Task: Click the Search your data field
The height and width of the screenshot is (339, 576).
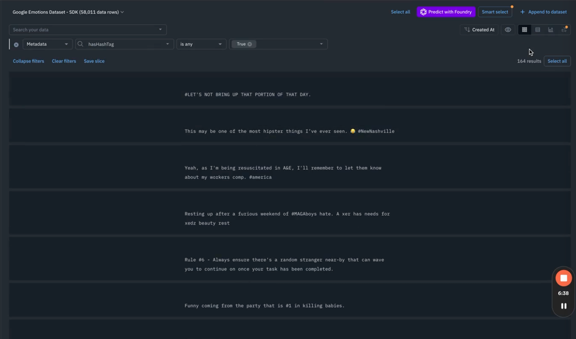Action: click(84, 30)
